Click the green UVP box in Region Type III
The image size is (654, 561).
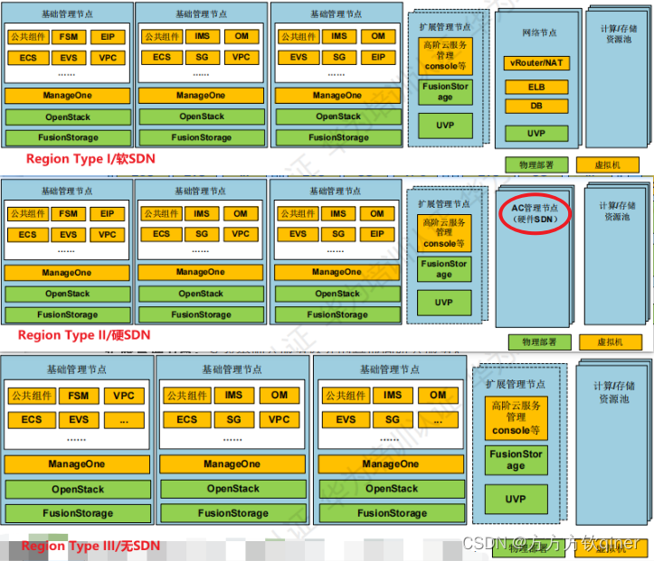516,499
